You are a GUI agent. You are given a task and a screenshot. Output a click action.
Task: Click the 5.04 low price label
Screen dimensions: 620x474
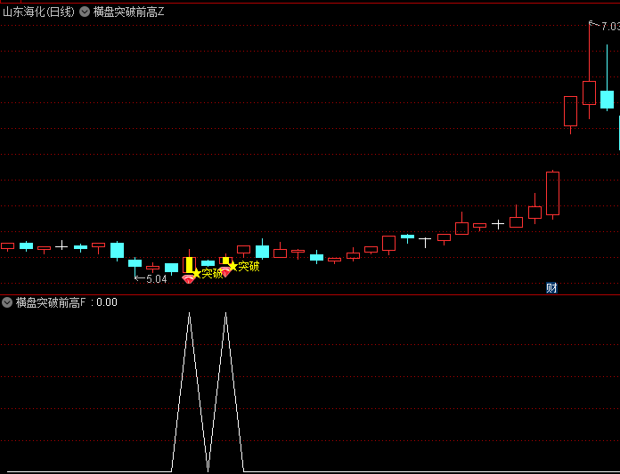157,279
